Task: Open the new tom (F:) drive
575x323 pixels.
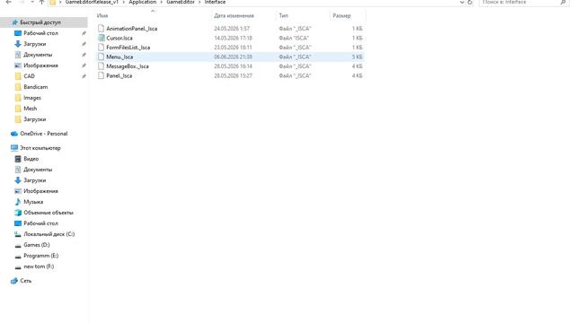Action: tap(39, 266)
